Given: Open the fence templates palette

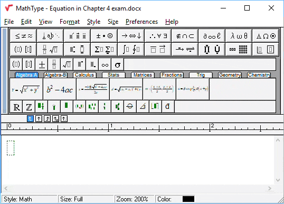Looking at the screenshot, I should click(x=23, y=49).
